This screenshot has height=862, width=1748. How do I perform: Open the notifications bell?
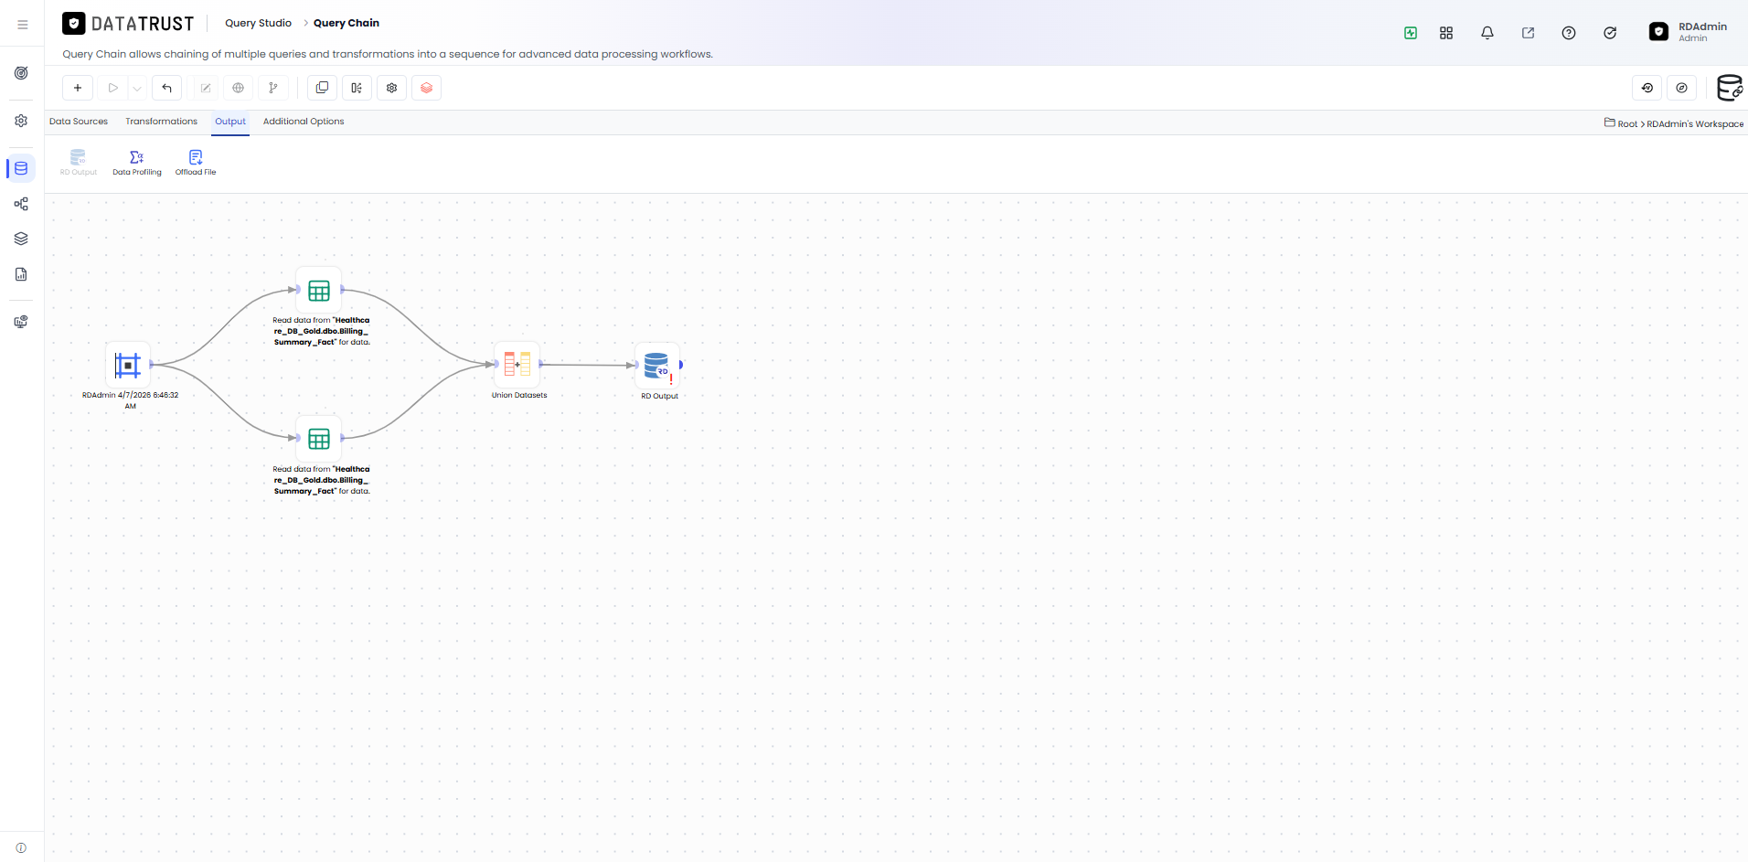tap(1487, 33)
